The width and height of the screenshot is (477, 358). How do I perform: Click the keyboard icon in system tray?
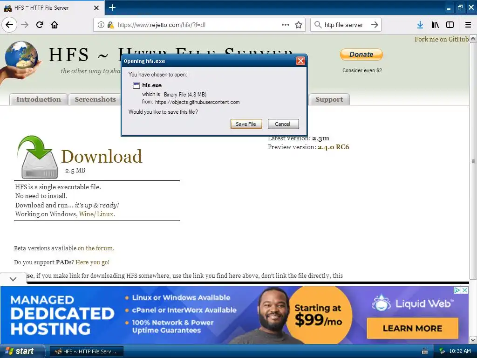[x=425, y=351]
